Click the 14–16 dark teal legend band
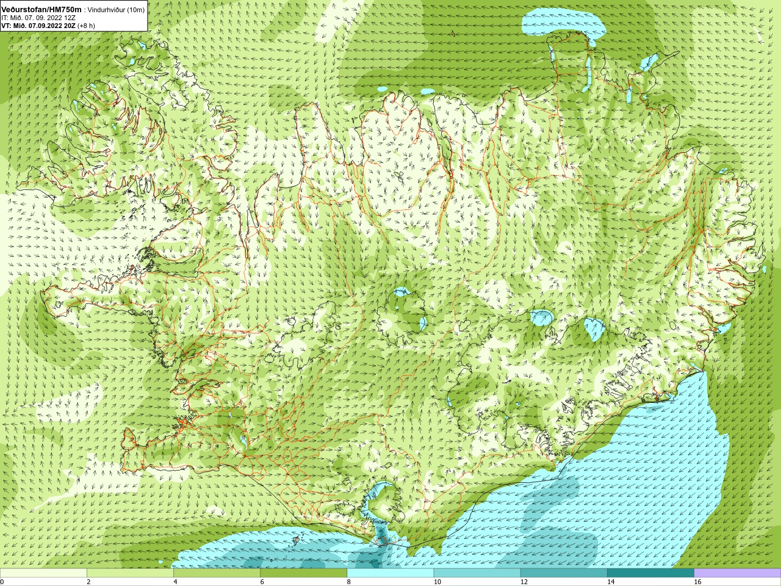The height and width of the screenshot is (586, 781). (x=650, y=573)
